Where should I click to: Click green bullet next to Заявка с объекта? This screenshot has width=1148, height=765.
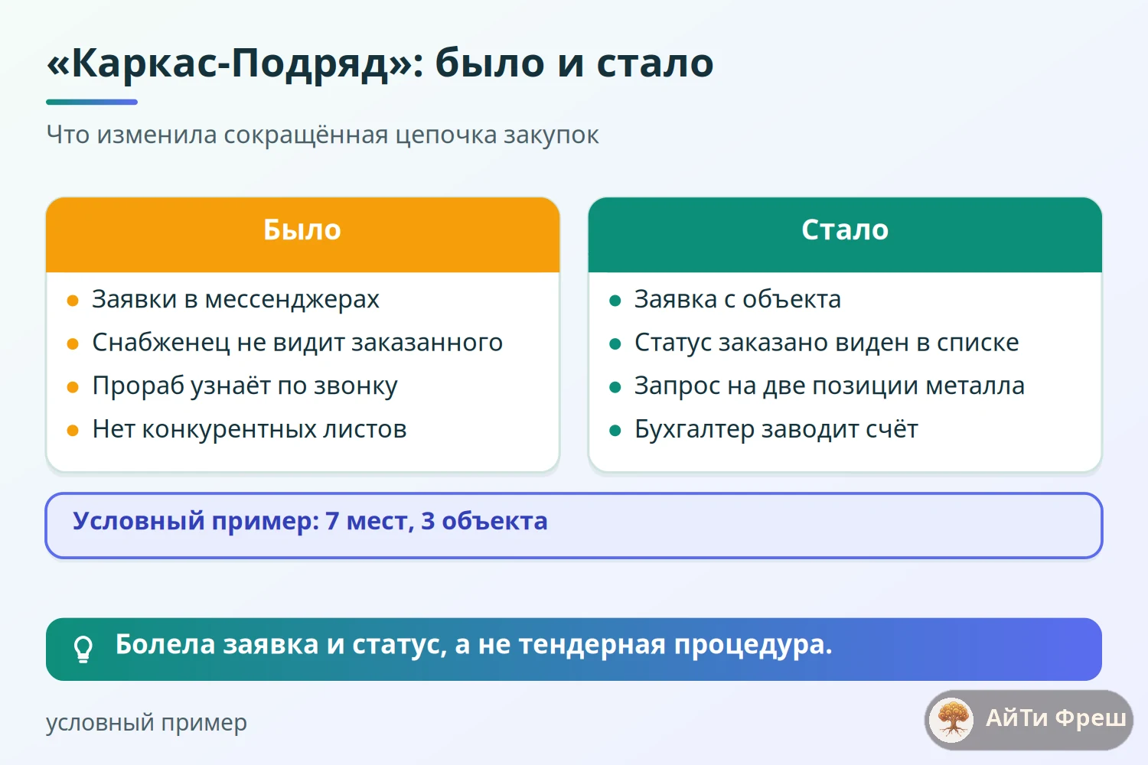615,301
